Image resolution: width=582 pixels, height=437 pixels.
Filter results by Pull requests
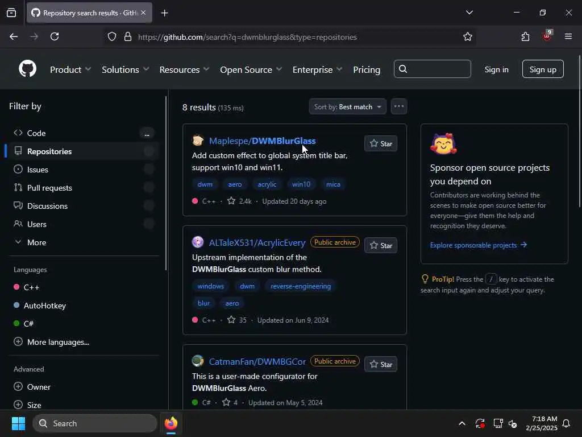(83, 188)
